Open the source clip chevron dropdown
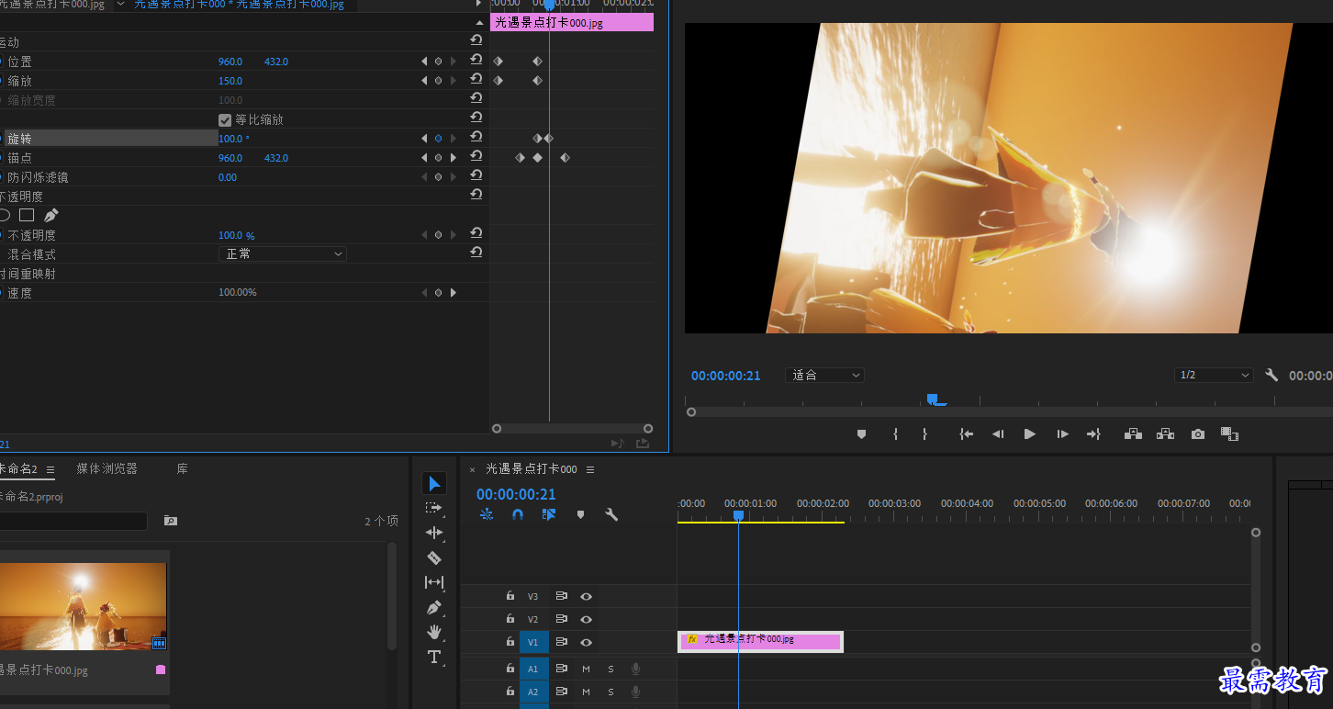This screenshot has height=709, width=1333. pos(120,4)
